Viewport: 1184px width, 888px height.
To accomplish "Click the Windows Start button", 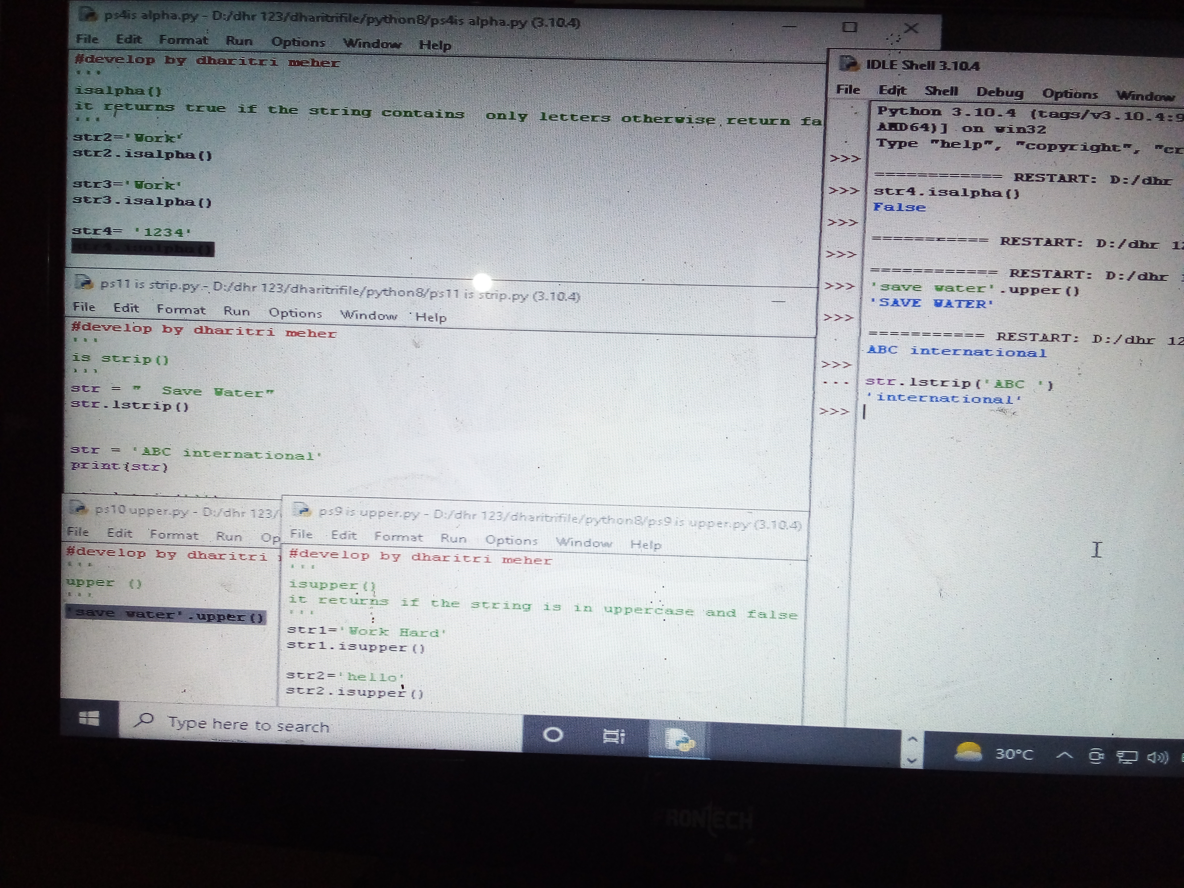I will (89, 718).
